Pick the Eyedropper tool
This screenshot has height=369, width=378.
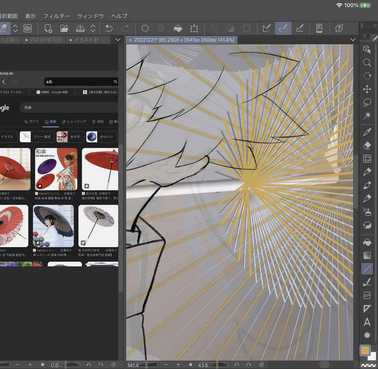pyautogui.click(x=367, y=132)
